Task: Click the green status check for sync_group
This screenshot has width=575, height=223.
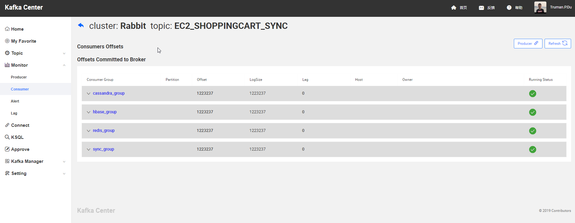Action: click(x=533, y=149)
